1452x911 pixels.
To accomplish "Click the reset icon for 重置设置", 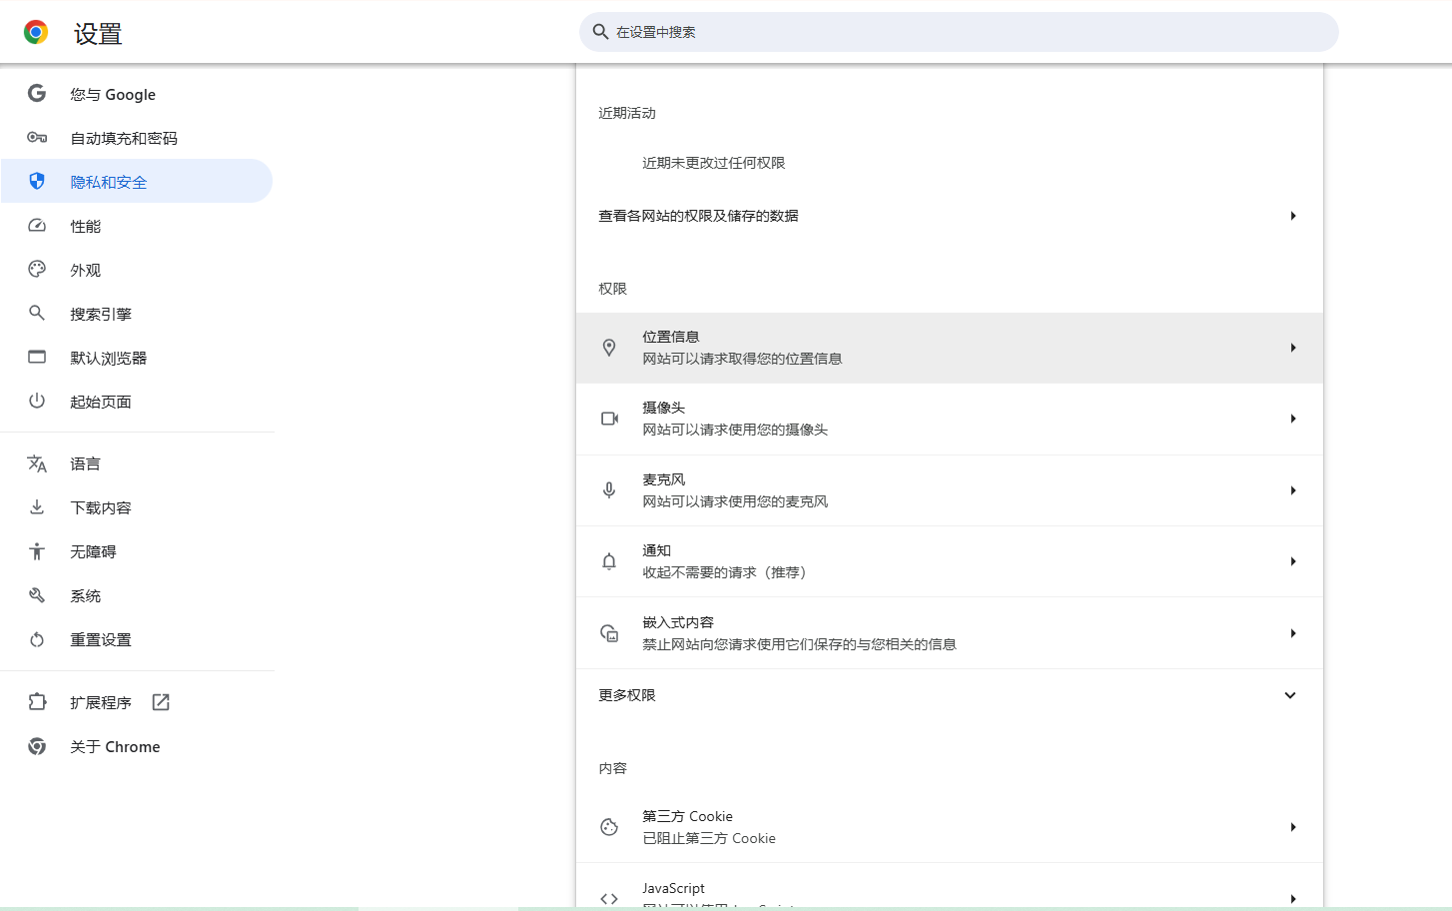I will pos(37,639).
